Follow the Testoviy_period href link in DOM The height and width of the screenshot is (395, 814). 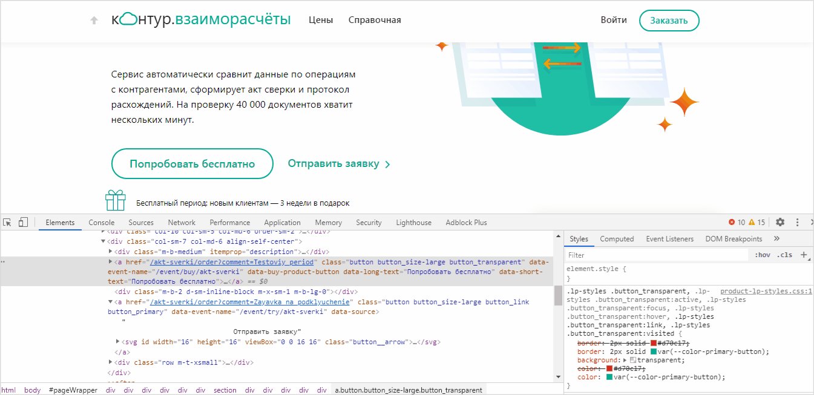coord(232,262)
